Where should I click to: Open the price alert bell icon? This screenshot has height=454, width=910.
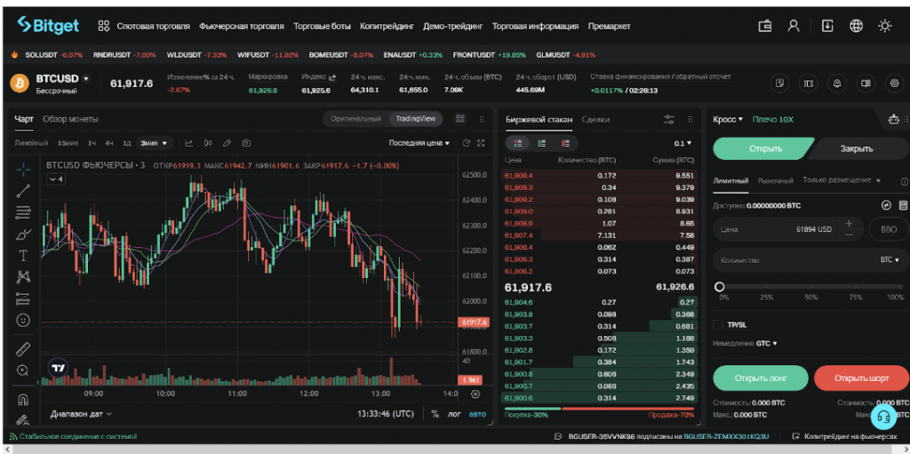(x=837, y=84)
